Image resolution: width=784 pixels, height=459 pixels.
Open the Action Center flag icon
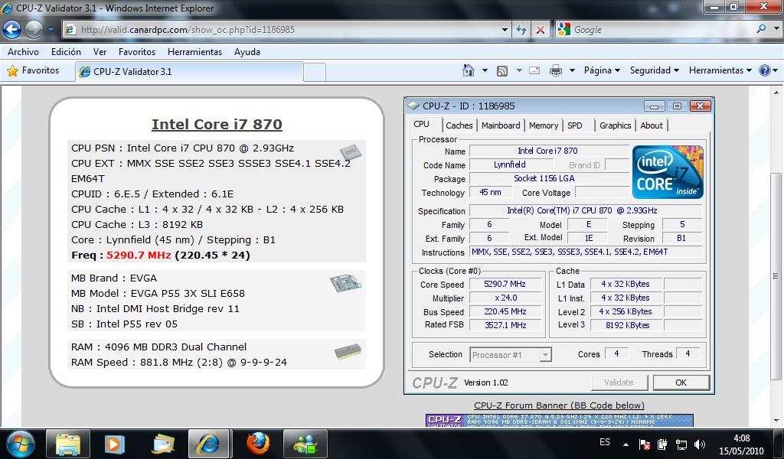(x=645, y=444)
